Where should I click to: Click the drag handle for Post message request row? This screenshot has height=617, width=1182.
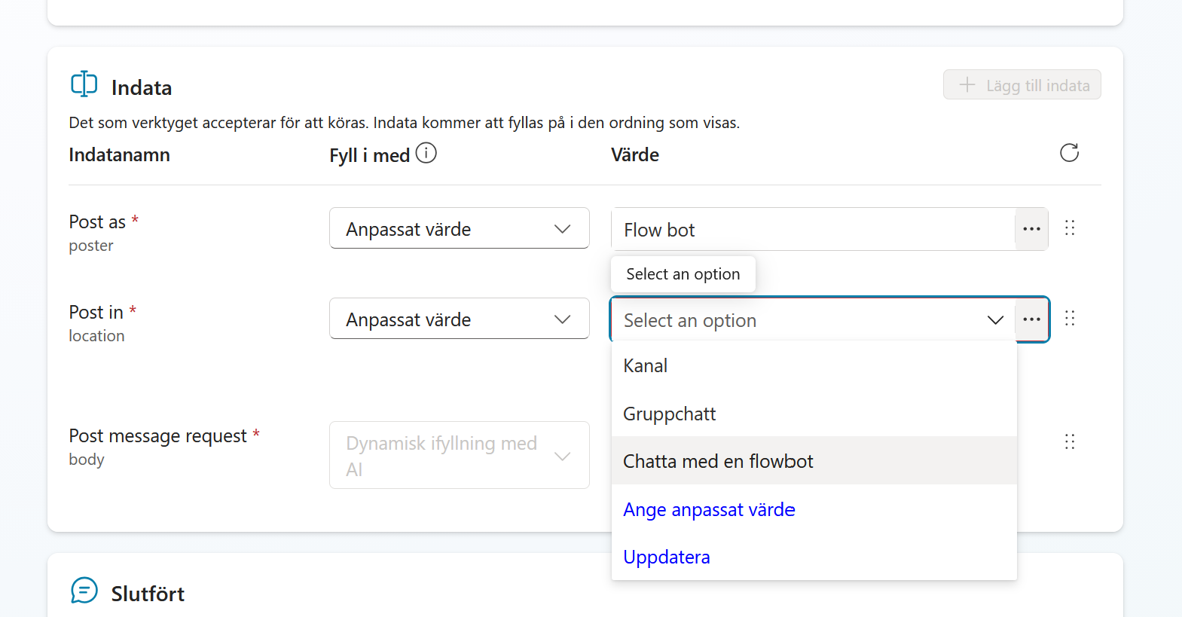(x=1069, y=441)
